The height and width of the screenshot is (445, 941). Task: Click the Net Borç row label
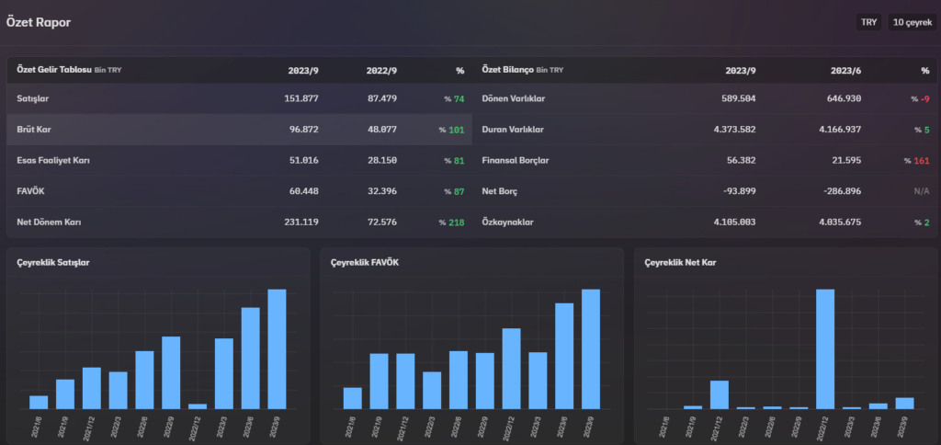(x=499, y=191)
